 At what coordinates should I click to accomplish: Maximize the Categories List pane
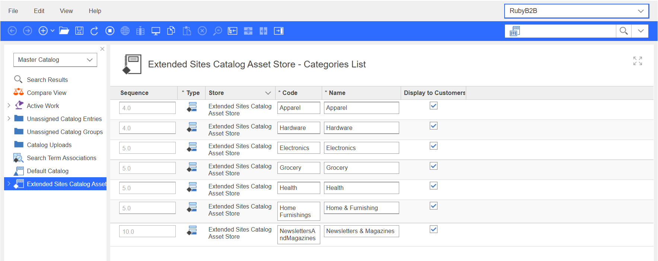638,61
